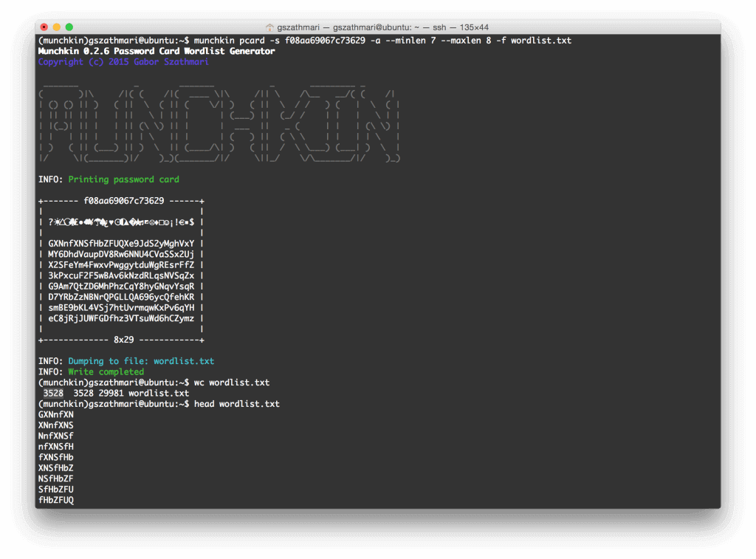Click the highlighted '3528' line count
The image size is (756, 559).
[53, 393]
